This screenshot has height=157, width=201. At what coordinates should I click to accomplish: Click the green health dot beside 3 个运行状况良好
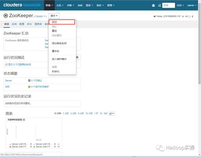pos(29,87)
